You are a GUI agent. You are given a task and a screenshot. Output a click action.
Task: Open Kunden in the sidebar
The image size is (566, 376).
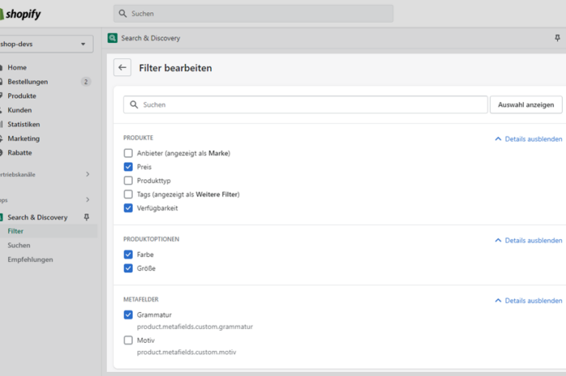pos(19,110)
